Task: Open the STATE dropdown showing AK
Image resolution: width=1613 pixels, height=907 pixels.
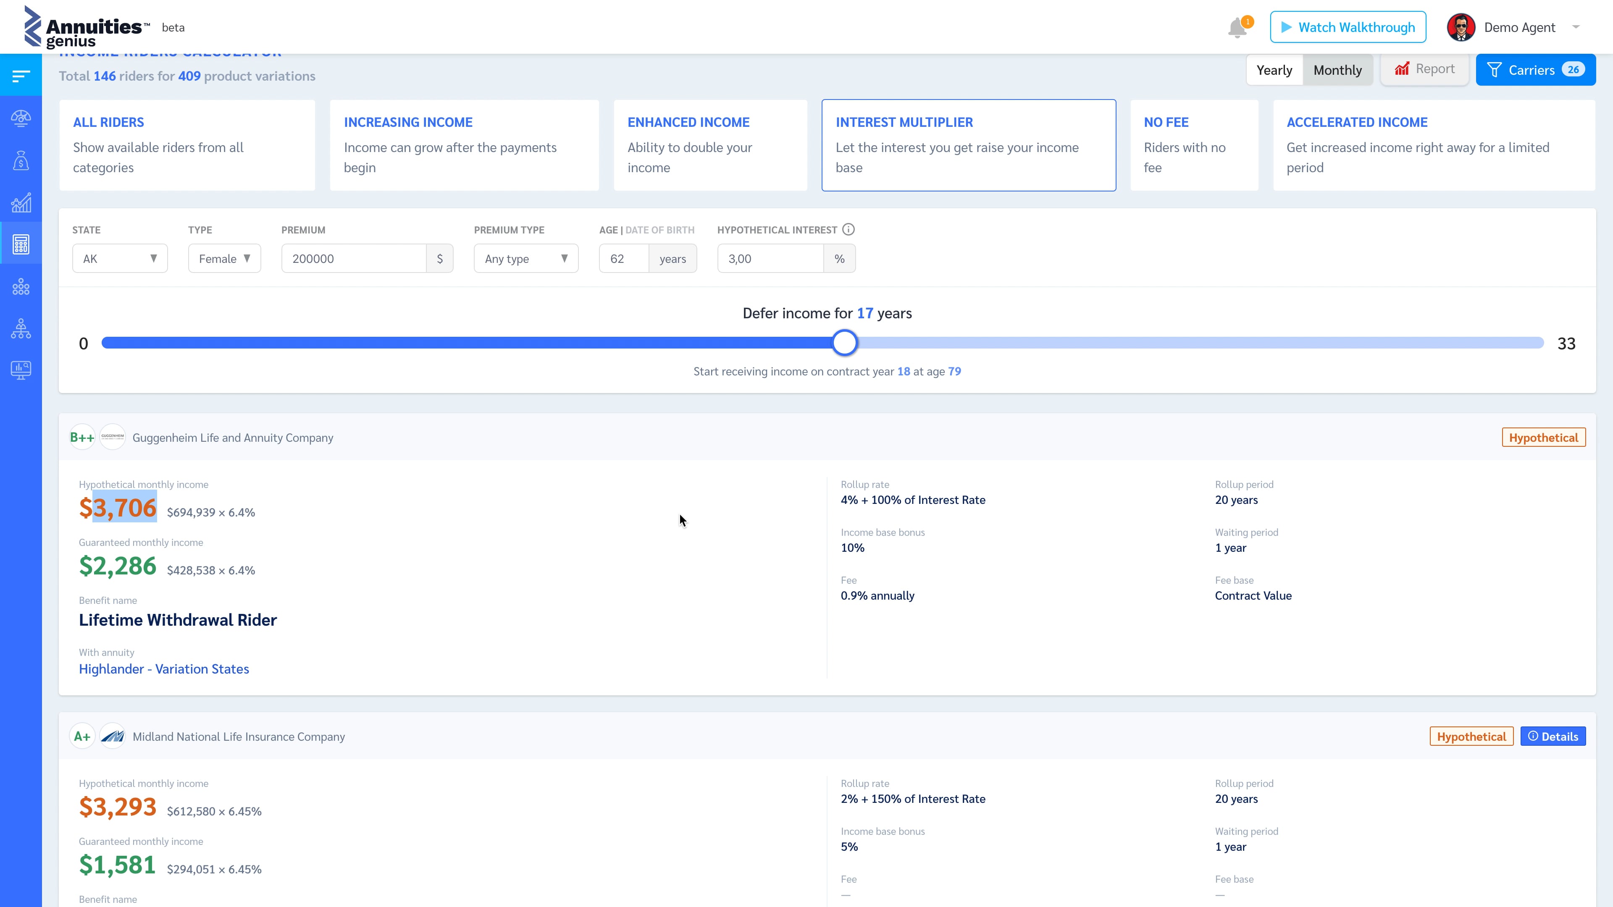Action: [120, 258]
